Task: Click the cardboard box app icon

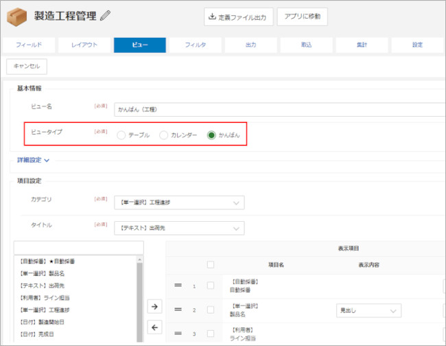Action: coord(16,16)
